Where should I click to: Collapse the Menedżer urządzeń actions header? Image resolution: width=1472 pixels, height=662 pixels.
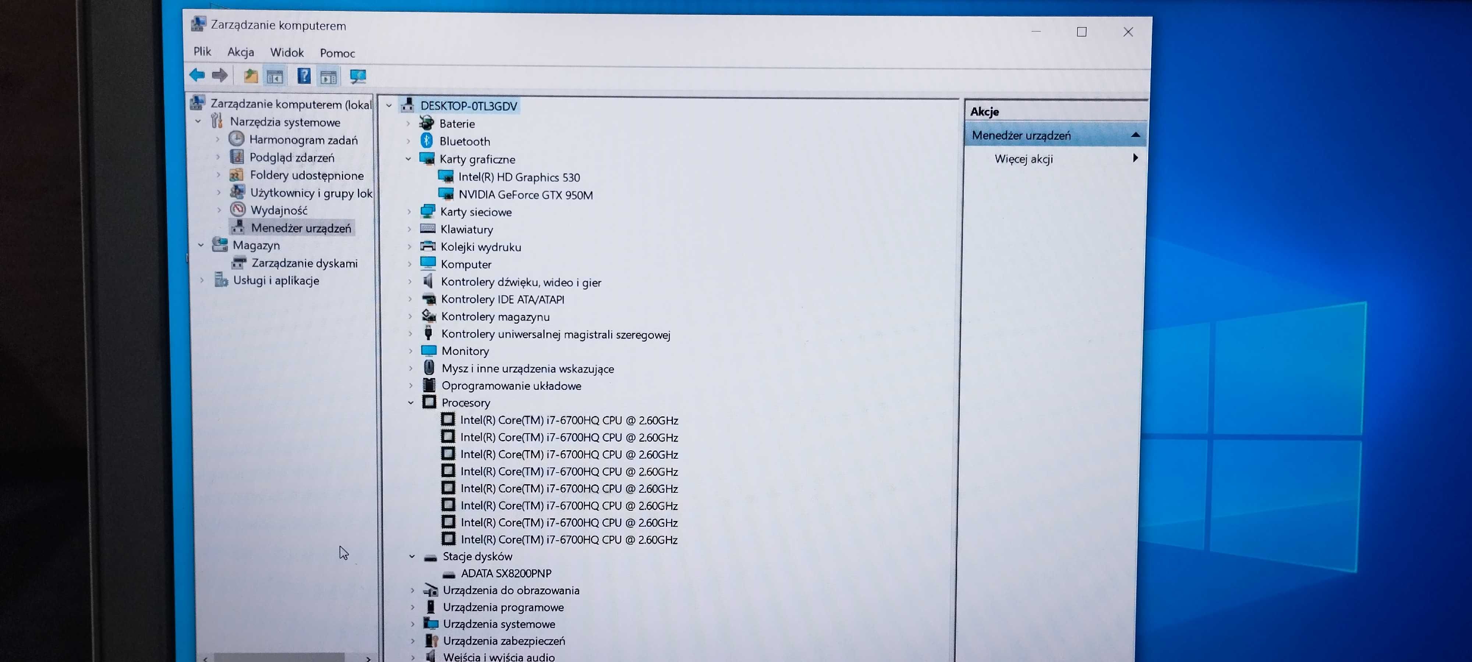pyautogui.click(x=1135, y=135)
